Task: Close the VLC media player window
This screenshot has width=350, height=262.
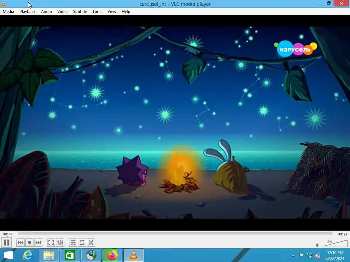Action: pyautogui.click(x=341, y=3)
